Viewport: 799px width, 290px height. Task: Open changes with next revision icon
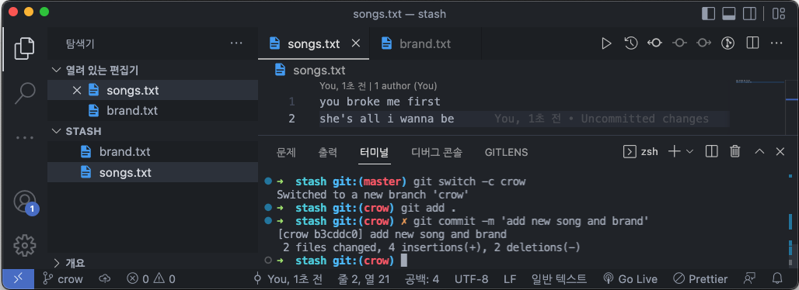pos(703,43)
